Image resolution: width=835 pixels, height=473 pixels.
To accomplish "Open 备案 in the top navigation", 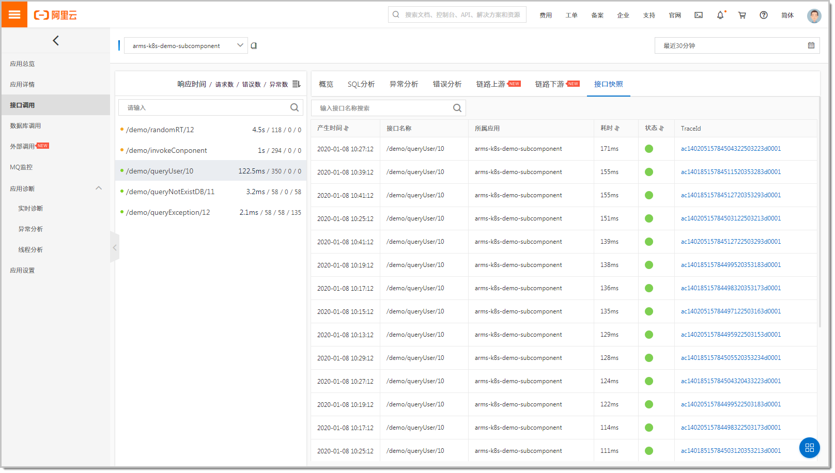I will (x=597, y=15).
